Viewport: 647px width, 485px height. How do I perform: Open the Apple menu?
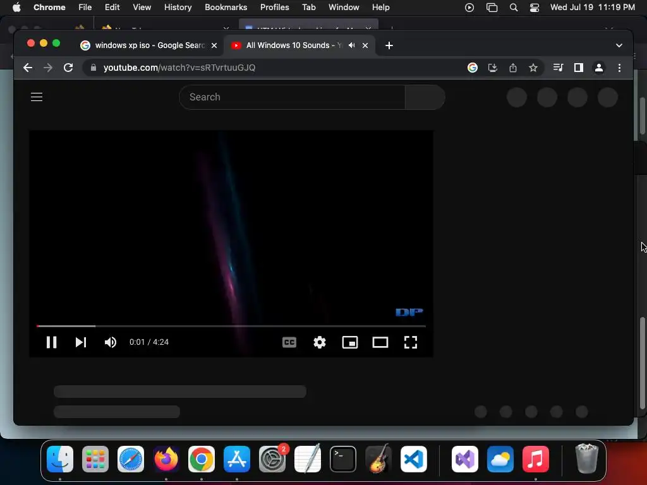point(16,8)
